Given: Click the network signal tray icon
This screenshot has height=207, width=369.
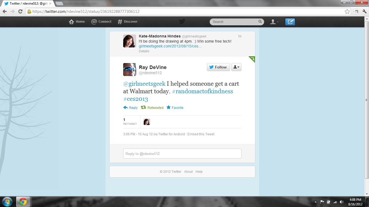Looking at the screenshot, I should coord(335,202).
